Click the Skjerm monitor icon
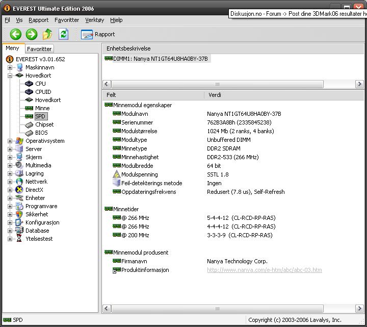 [x=19, y=158]
